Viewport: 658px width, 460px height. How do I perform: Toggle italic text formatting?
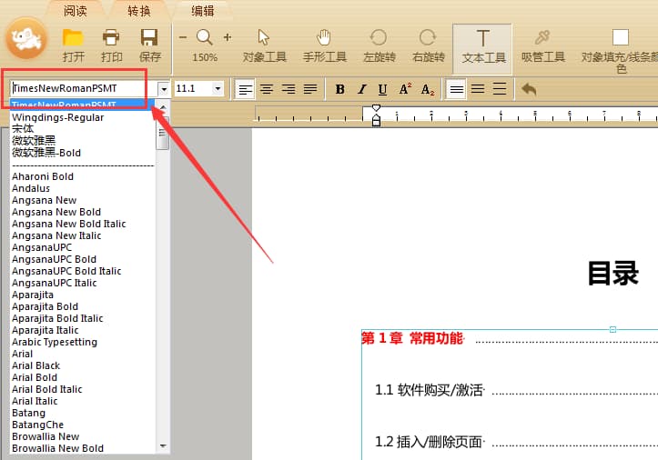361,89
